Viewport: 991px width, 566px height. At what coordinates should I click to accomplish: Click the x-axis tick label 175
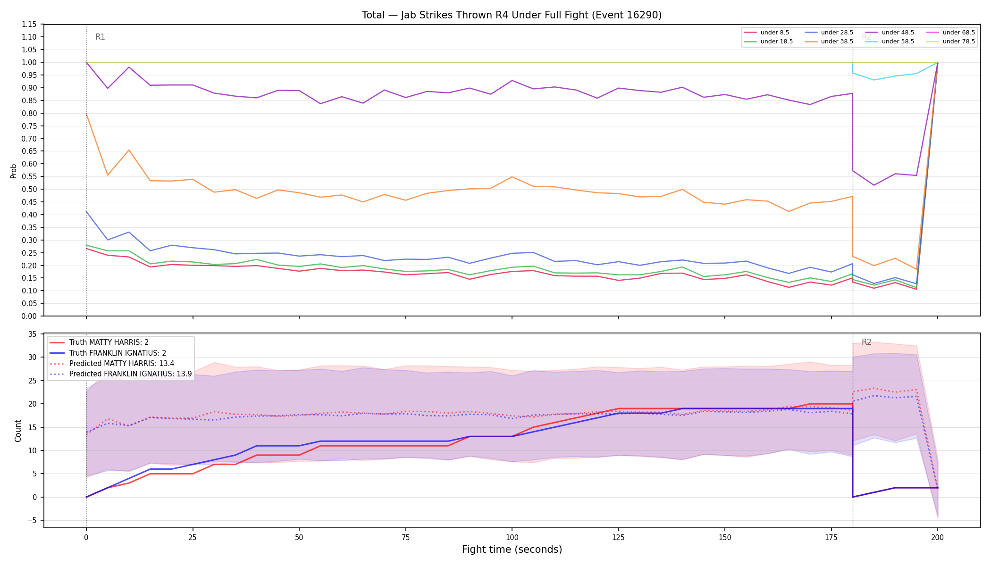pyautogui.click(x=831, y=537)
